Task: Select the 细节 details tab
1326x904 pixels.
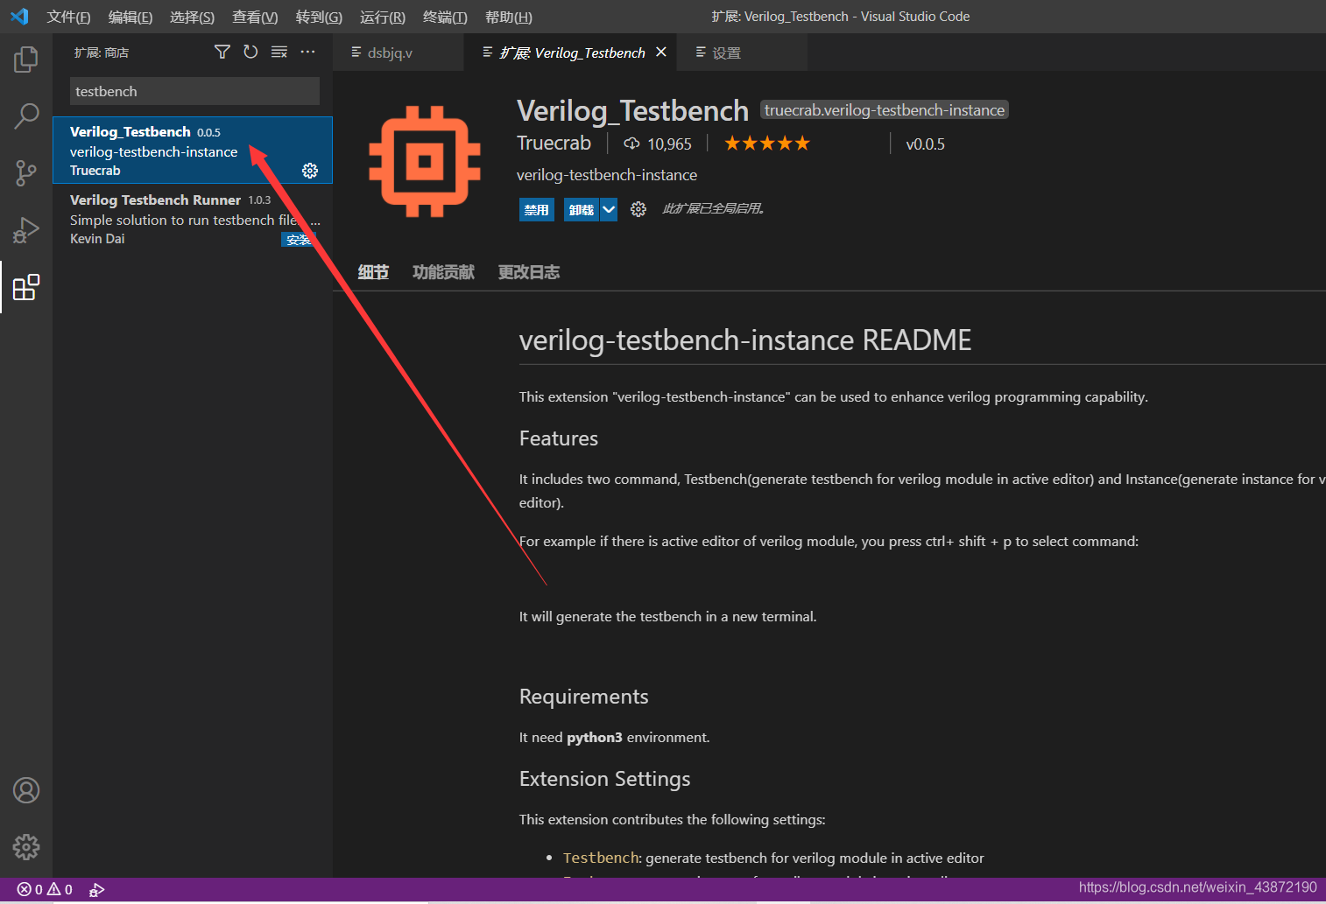Action: click(x=373, y=272)
